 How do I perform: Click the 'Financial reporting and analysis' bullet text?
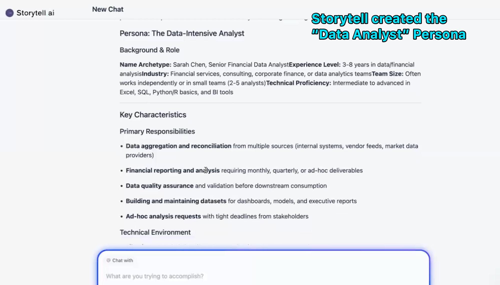pyautogui.click(x=172, y=170)
